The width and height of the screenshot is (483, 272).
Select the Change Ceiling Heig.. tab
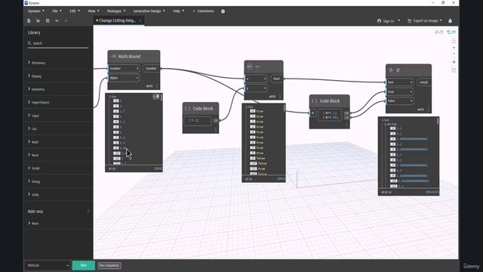coord(118,20)
